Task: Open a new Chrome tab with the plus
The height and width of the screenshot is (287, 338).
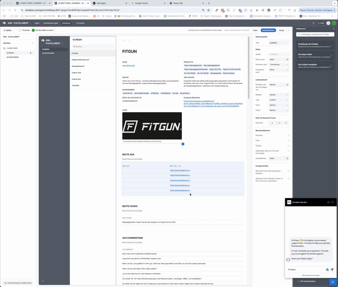Action: point(209,3)
